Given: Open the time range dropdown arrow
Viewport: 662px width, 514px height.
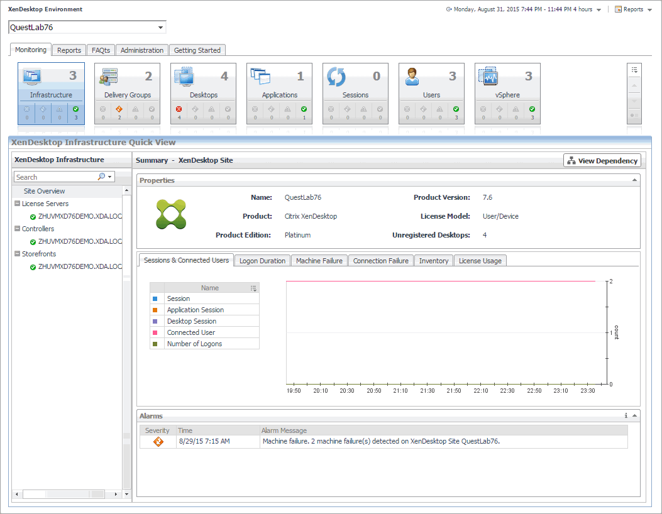Looking at the screenshot, I should click(599, 10).
